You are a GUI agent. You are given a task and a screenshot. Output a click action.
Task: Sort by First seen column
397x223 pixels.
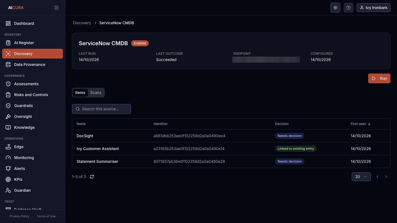(x=360, y=124)
